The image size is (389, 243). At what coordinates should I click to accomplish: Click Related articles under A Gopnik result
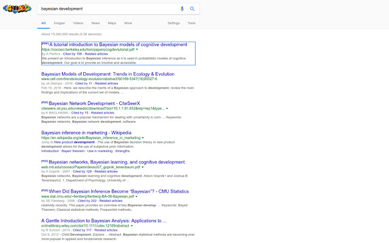pos(106,171)
